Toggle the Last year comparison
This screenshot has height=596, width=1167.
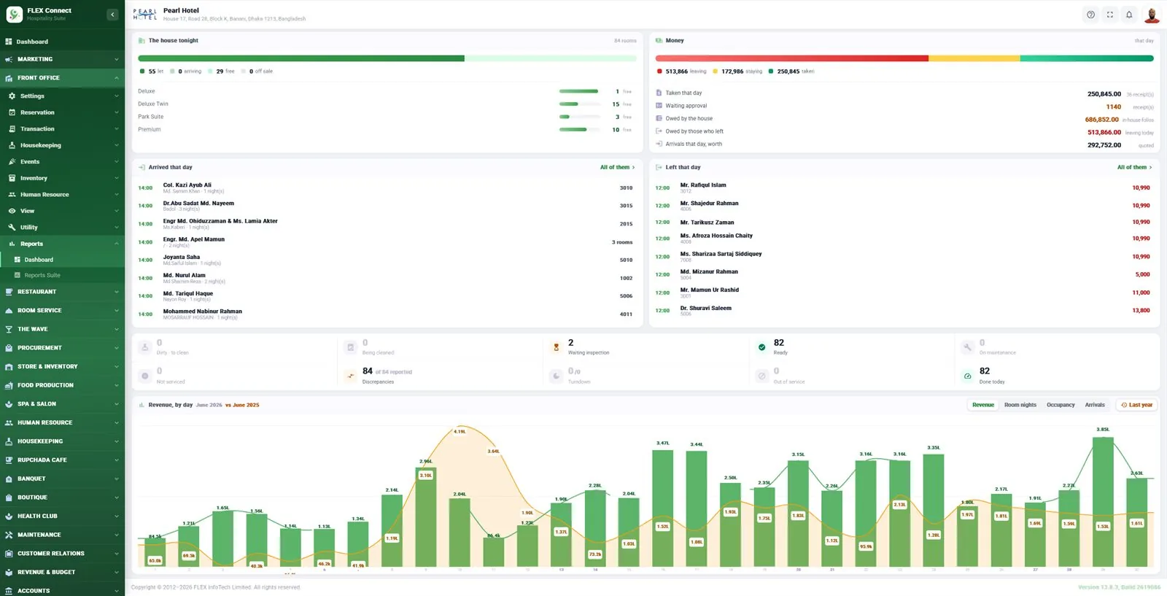pos(1137,405)
